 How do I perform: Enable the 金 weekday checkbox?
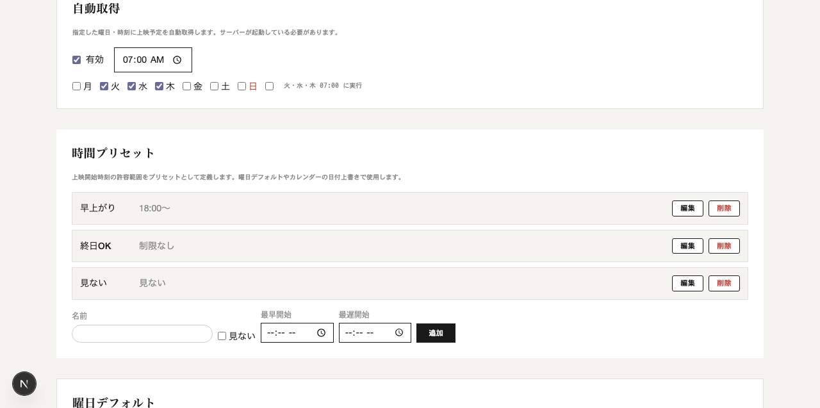(x=186, y=86)
